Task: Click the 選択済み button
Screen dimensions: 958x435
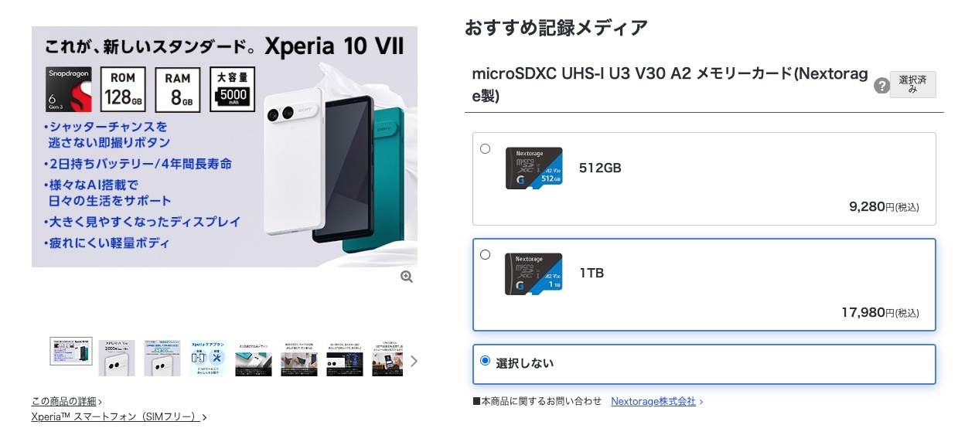Action: coord(913,85)
